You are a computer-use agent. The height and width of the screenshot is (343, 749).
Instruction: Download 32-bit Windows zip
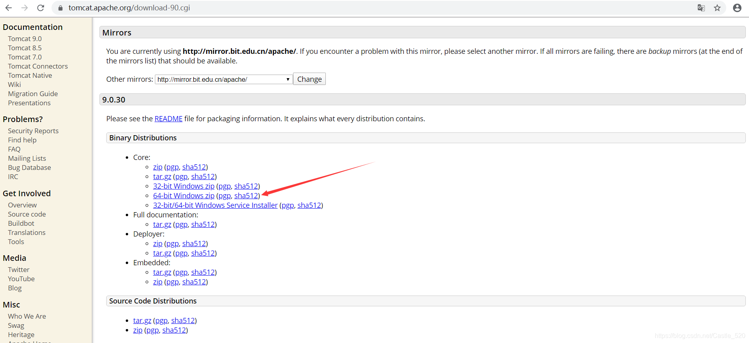click(x=184, y=186)
